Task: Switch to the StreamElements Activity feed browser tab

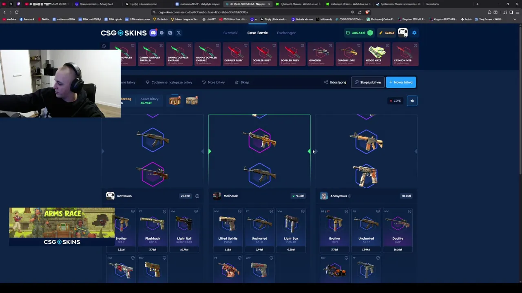Action: tap(95, 4)
